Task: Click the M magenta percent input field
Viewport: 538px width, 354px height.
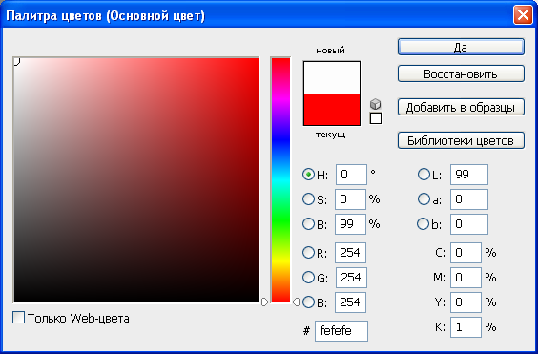Action: pos(466,278)
